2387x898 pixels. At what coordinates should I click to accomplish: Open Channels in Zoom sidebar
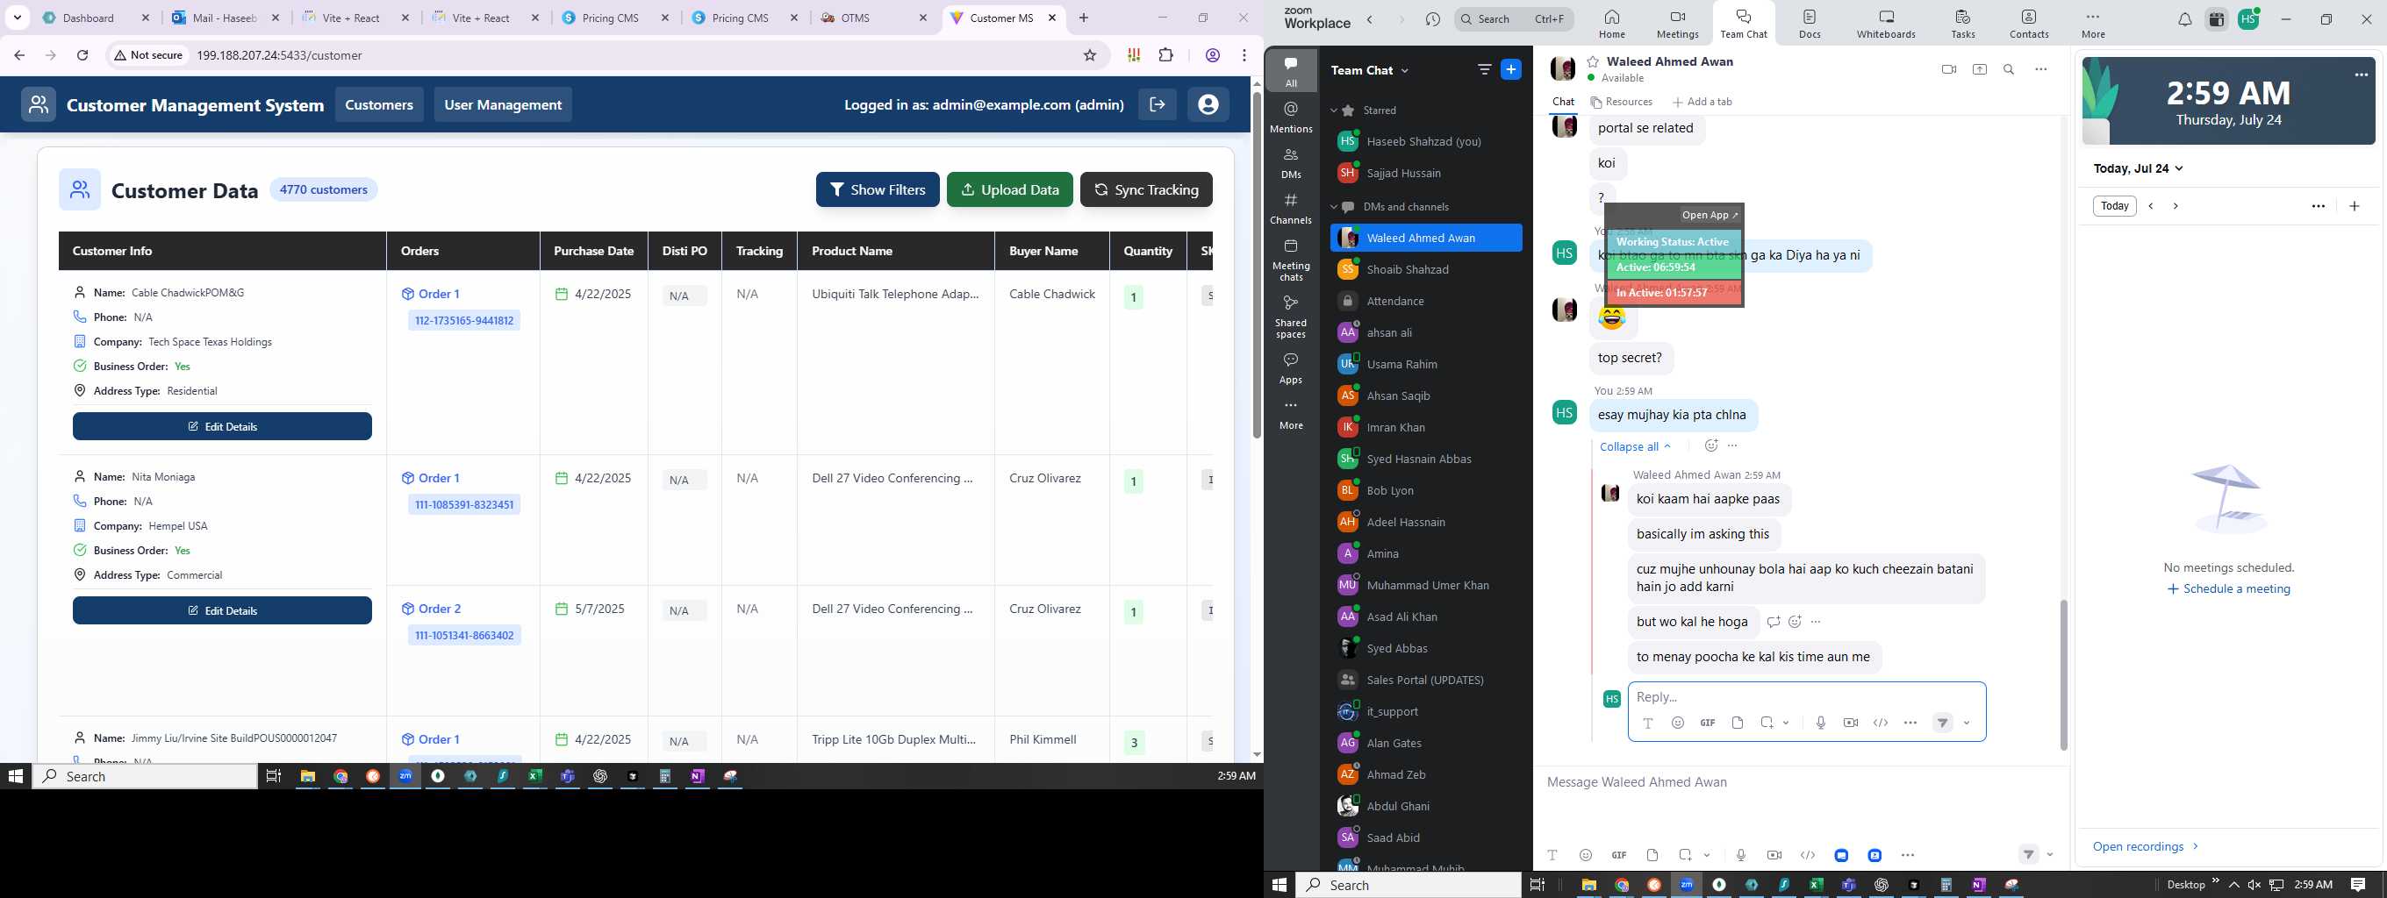pyautogui.click(x=1291, y=209)
